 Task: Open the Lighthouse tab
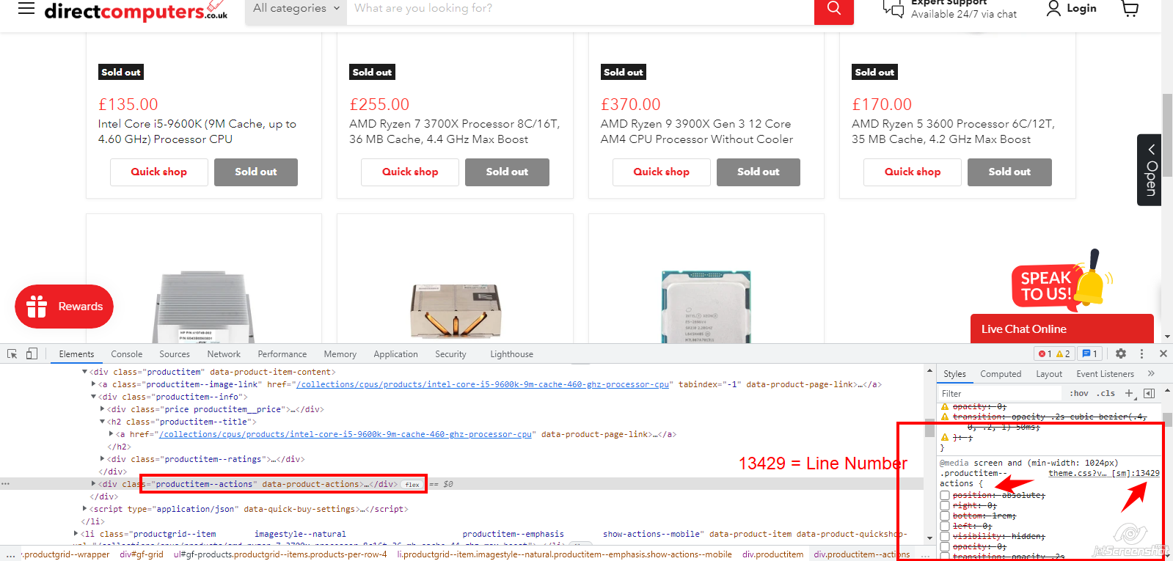tap(511, 353)
